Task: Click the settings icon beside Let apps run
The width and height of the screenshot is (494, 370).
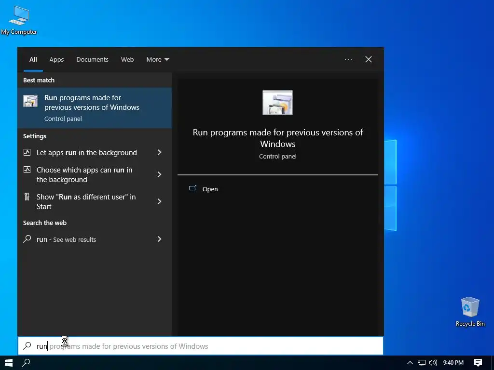Action: (x=27, y=152)
